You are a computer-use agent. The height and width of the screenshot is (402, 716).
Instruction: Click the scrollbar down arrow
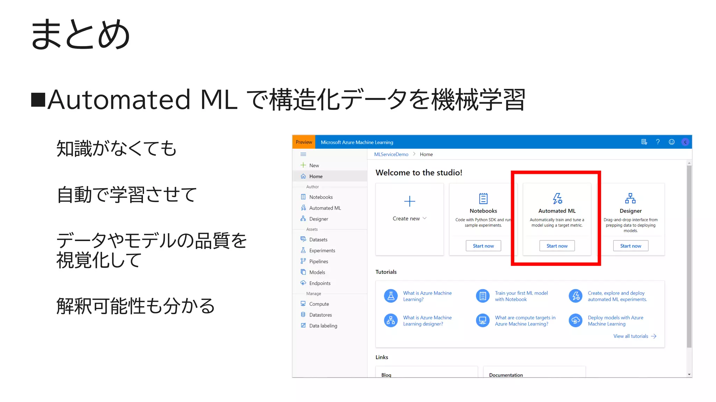point(689,374)
